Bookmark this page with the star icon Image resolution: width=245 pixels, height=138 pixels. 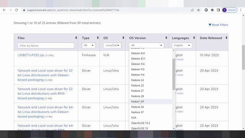coord(198,10)
